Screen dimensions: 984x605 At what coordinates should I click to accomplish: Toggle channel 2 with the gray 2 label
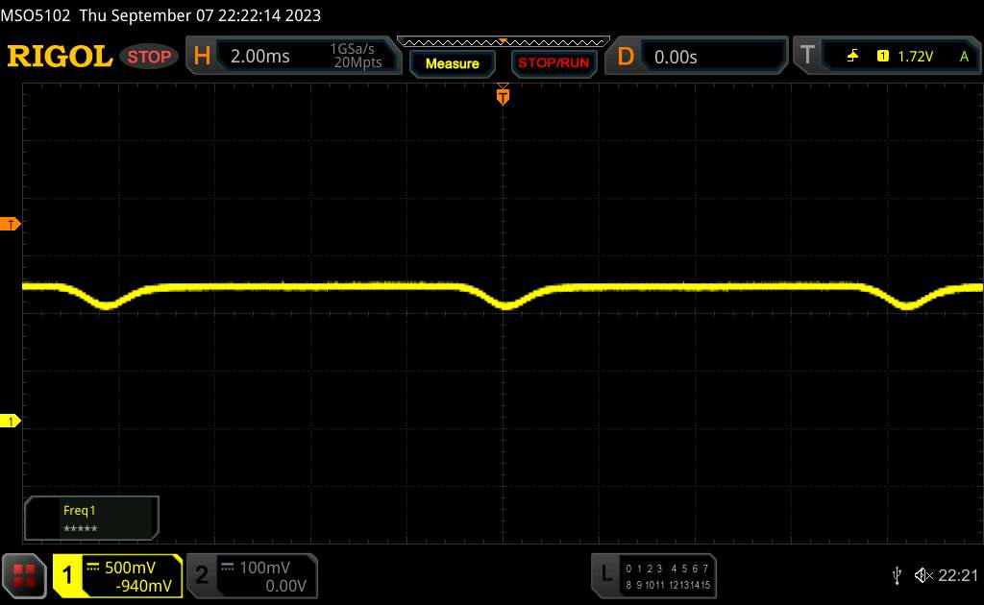click(202, 575)
